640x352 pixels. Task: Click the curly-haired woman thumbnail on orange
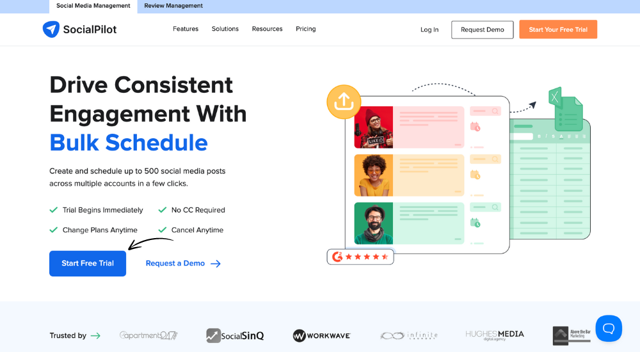(x=374, y=175)
